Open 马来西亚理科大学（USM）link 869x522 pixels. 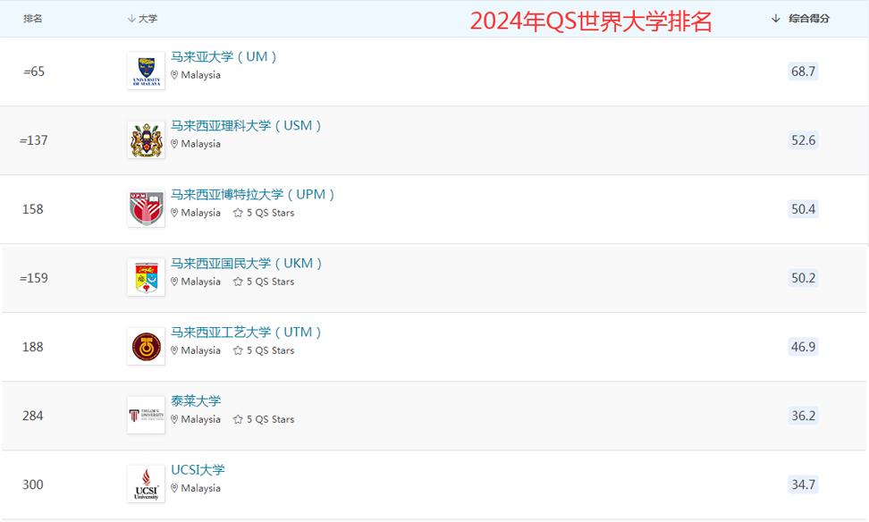tap(247, 126)
